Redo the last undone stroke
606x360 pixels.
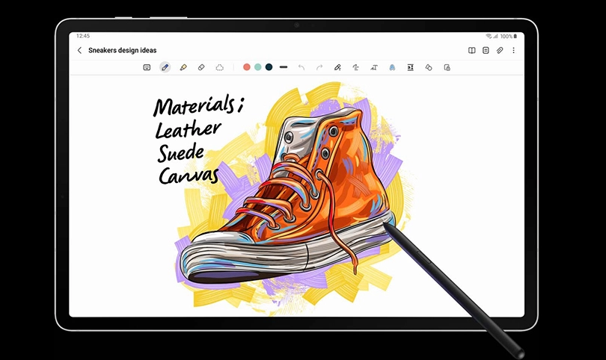pyautogui.click(x=319, y=67)
